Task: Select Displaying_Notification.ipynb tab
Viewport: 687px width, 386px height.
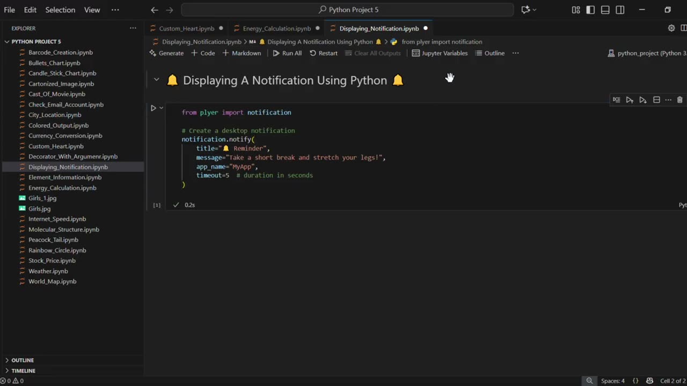Action: pyautogui.click(x=379, y=28)
